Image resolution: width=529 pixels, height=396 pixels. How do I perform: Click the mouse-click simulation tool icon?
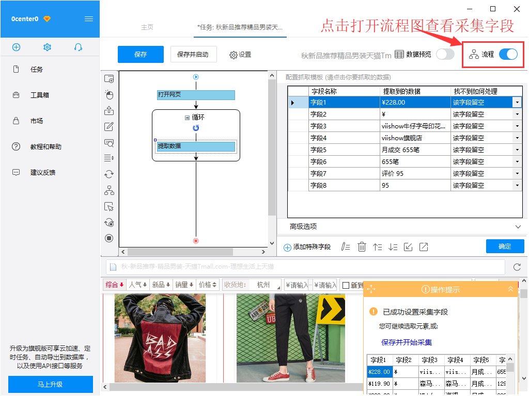tap(109, 94)
